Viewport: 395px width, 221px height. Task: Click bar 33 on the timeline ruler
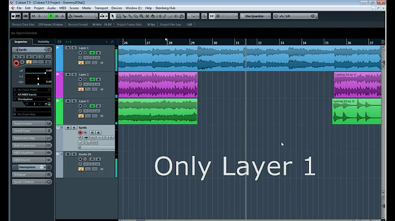point(282,43)
